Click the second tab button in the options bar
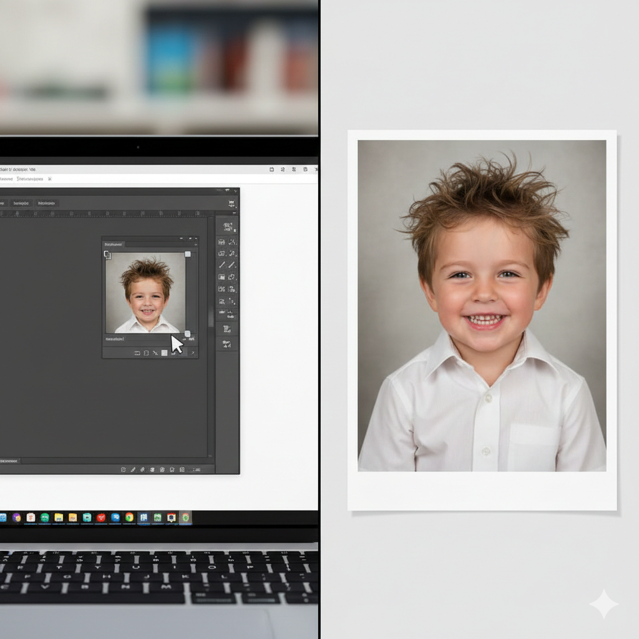The image size is (639, 639). tap(21, 203)
